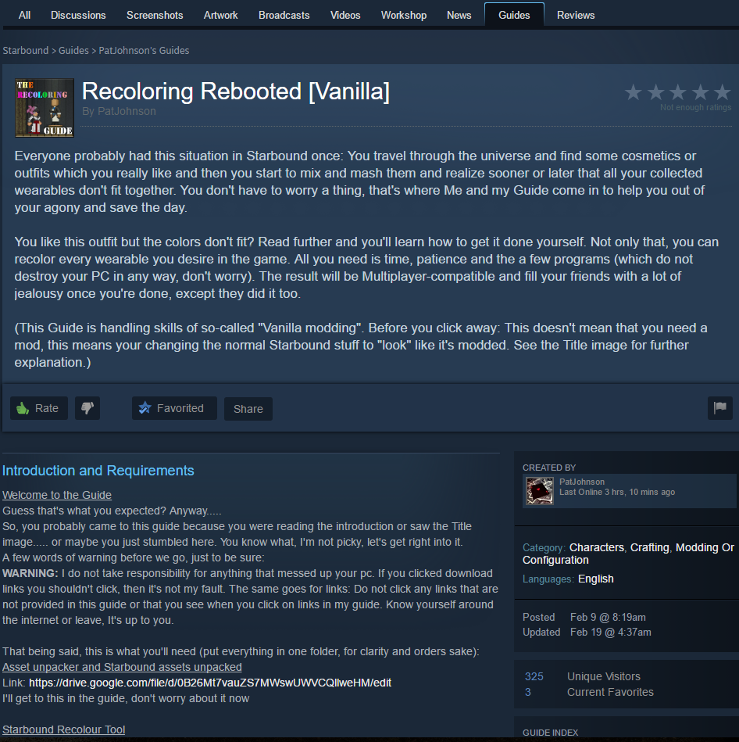Open PatJohnson's profile name in sidebar
This screenshot has height=742, width=739.
coord(582,482)
